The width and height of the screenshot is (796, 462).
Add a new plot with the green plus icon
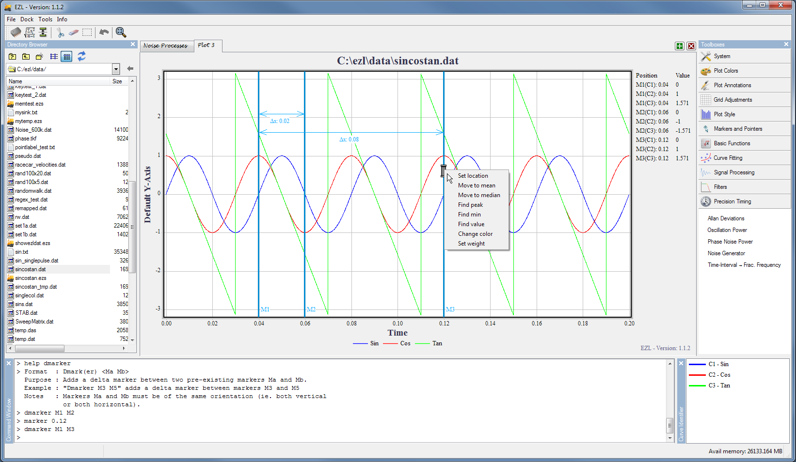pyautogui.click(x=680, y=46)
